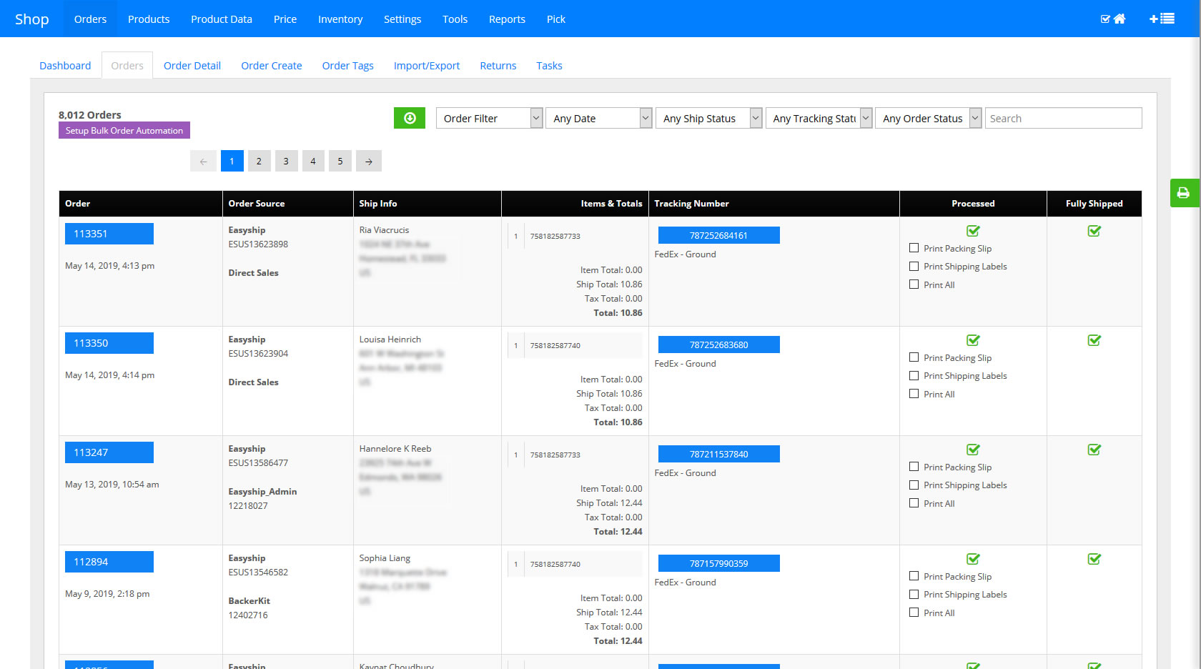The width and height of the screenshot is (1201, 669).
Task: Open order 112894
Action: click(x=109, y=562)
